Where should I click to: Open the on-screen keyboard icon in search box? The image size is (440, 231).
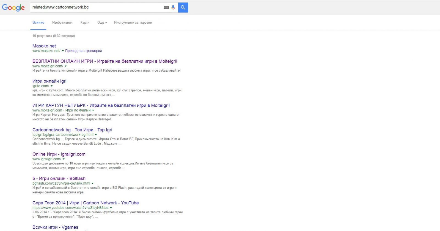click(x=166, y=7)
